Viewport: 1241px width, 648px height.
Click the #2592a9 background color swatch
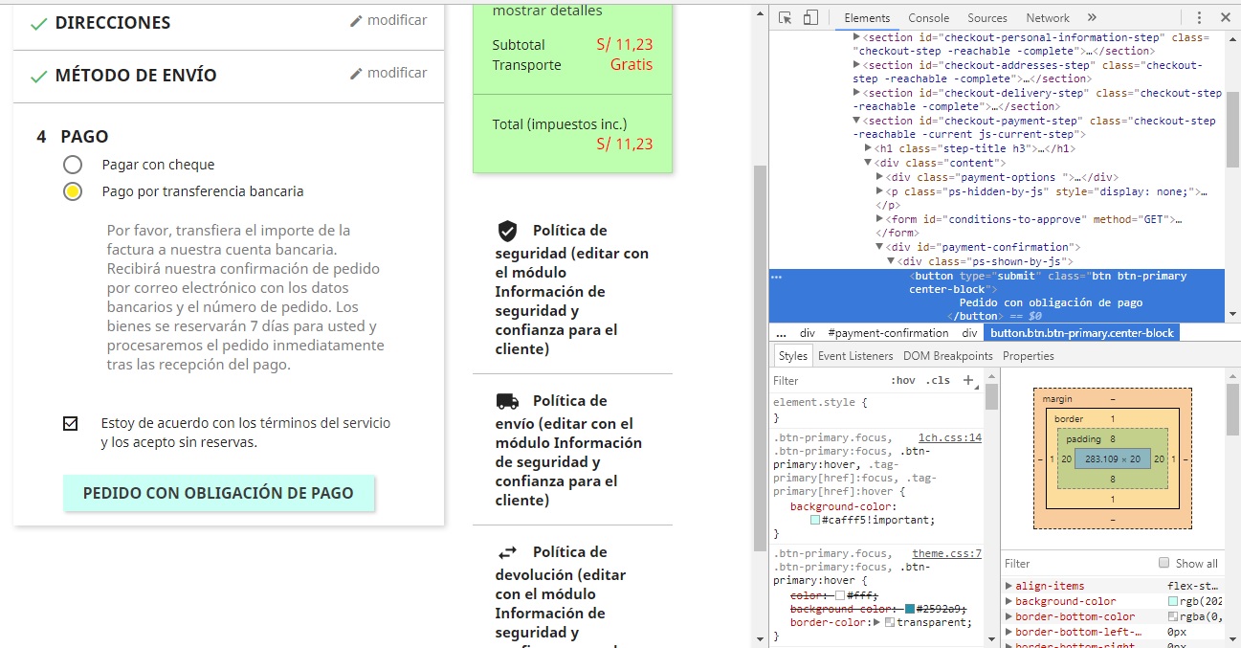coord(910,609)
